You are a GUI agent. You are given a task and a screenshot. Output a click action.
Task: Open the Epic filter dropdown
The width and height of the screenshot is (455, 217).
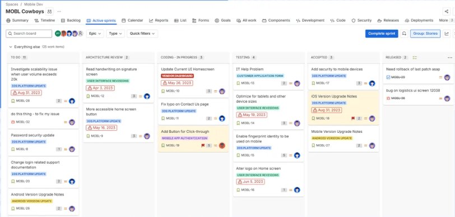coord(95,34)
